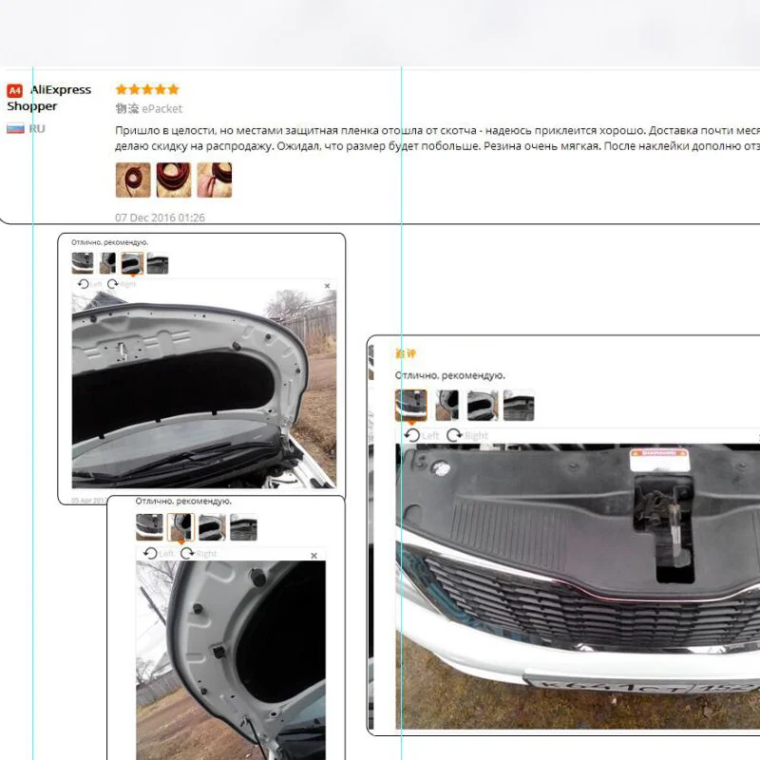This screenshot has width=760, height=760.
Task: Select third thumbnail in grille panel
Action: tap(483, 406)
